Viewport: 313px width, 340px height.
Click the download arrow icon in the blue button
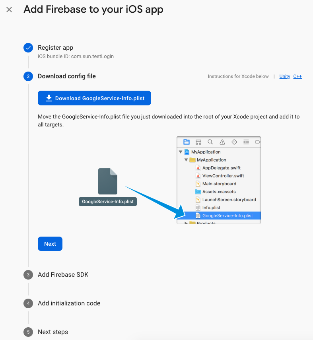pyautogui.click(x=49, y=98)
